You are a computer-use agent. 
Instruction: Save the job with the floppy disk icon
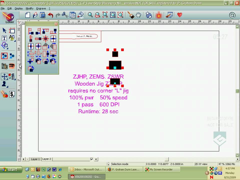pos(42,15)
